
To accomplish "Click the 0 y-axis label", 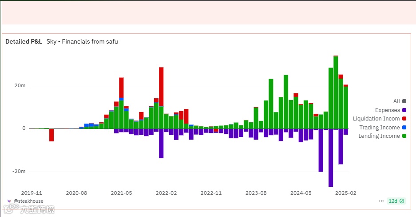I will [24, 128].
